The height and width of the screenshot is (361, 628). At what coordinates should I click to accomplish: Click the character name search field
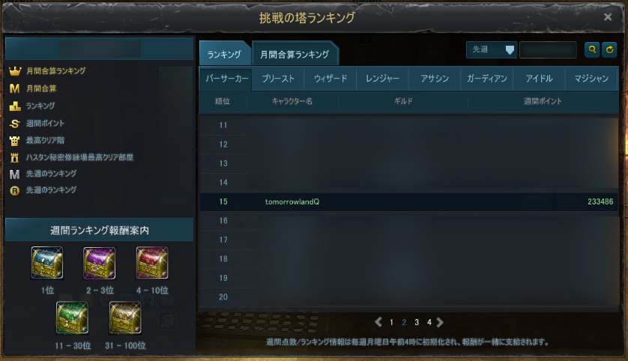coord(548,50)
